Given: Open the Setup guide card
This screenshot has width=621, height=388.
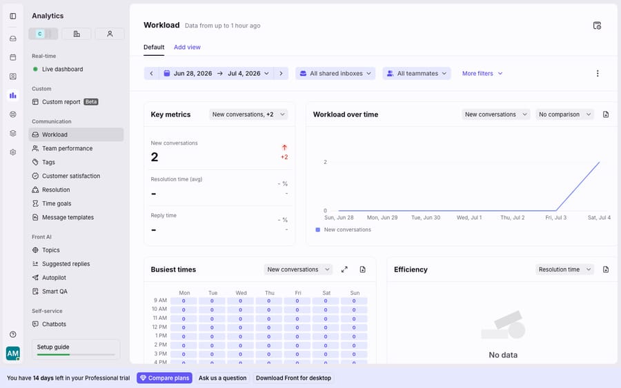Looking at the screenshot, I should pos(76,349).
